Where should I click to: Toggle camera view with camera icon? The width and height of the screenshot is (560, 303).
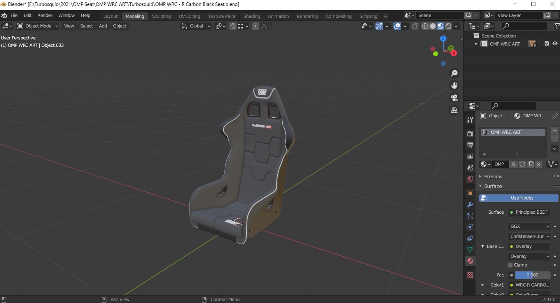pyautogui.click(x=454, y=98)
